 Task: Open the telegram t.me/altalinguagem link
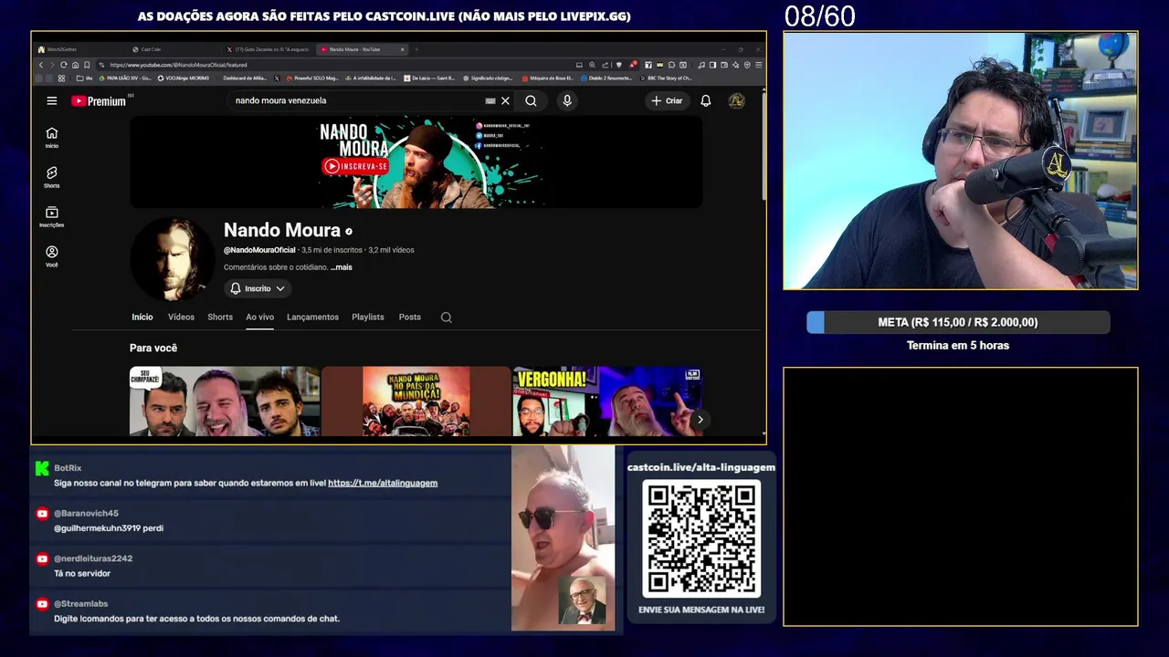pyautogui.click(x=383, y=483)
